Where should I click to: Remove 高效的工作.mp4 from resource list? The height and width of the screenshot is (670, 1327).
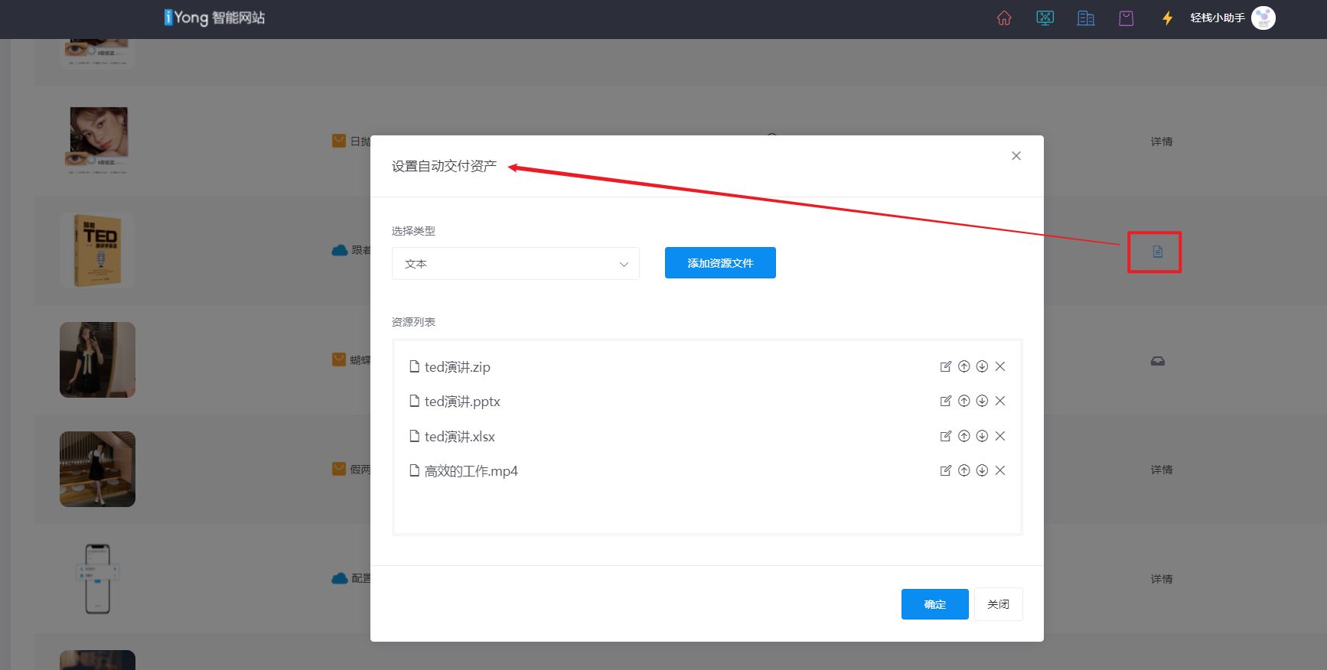(1000, 470)
